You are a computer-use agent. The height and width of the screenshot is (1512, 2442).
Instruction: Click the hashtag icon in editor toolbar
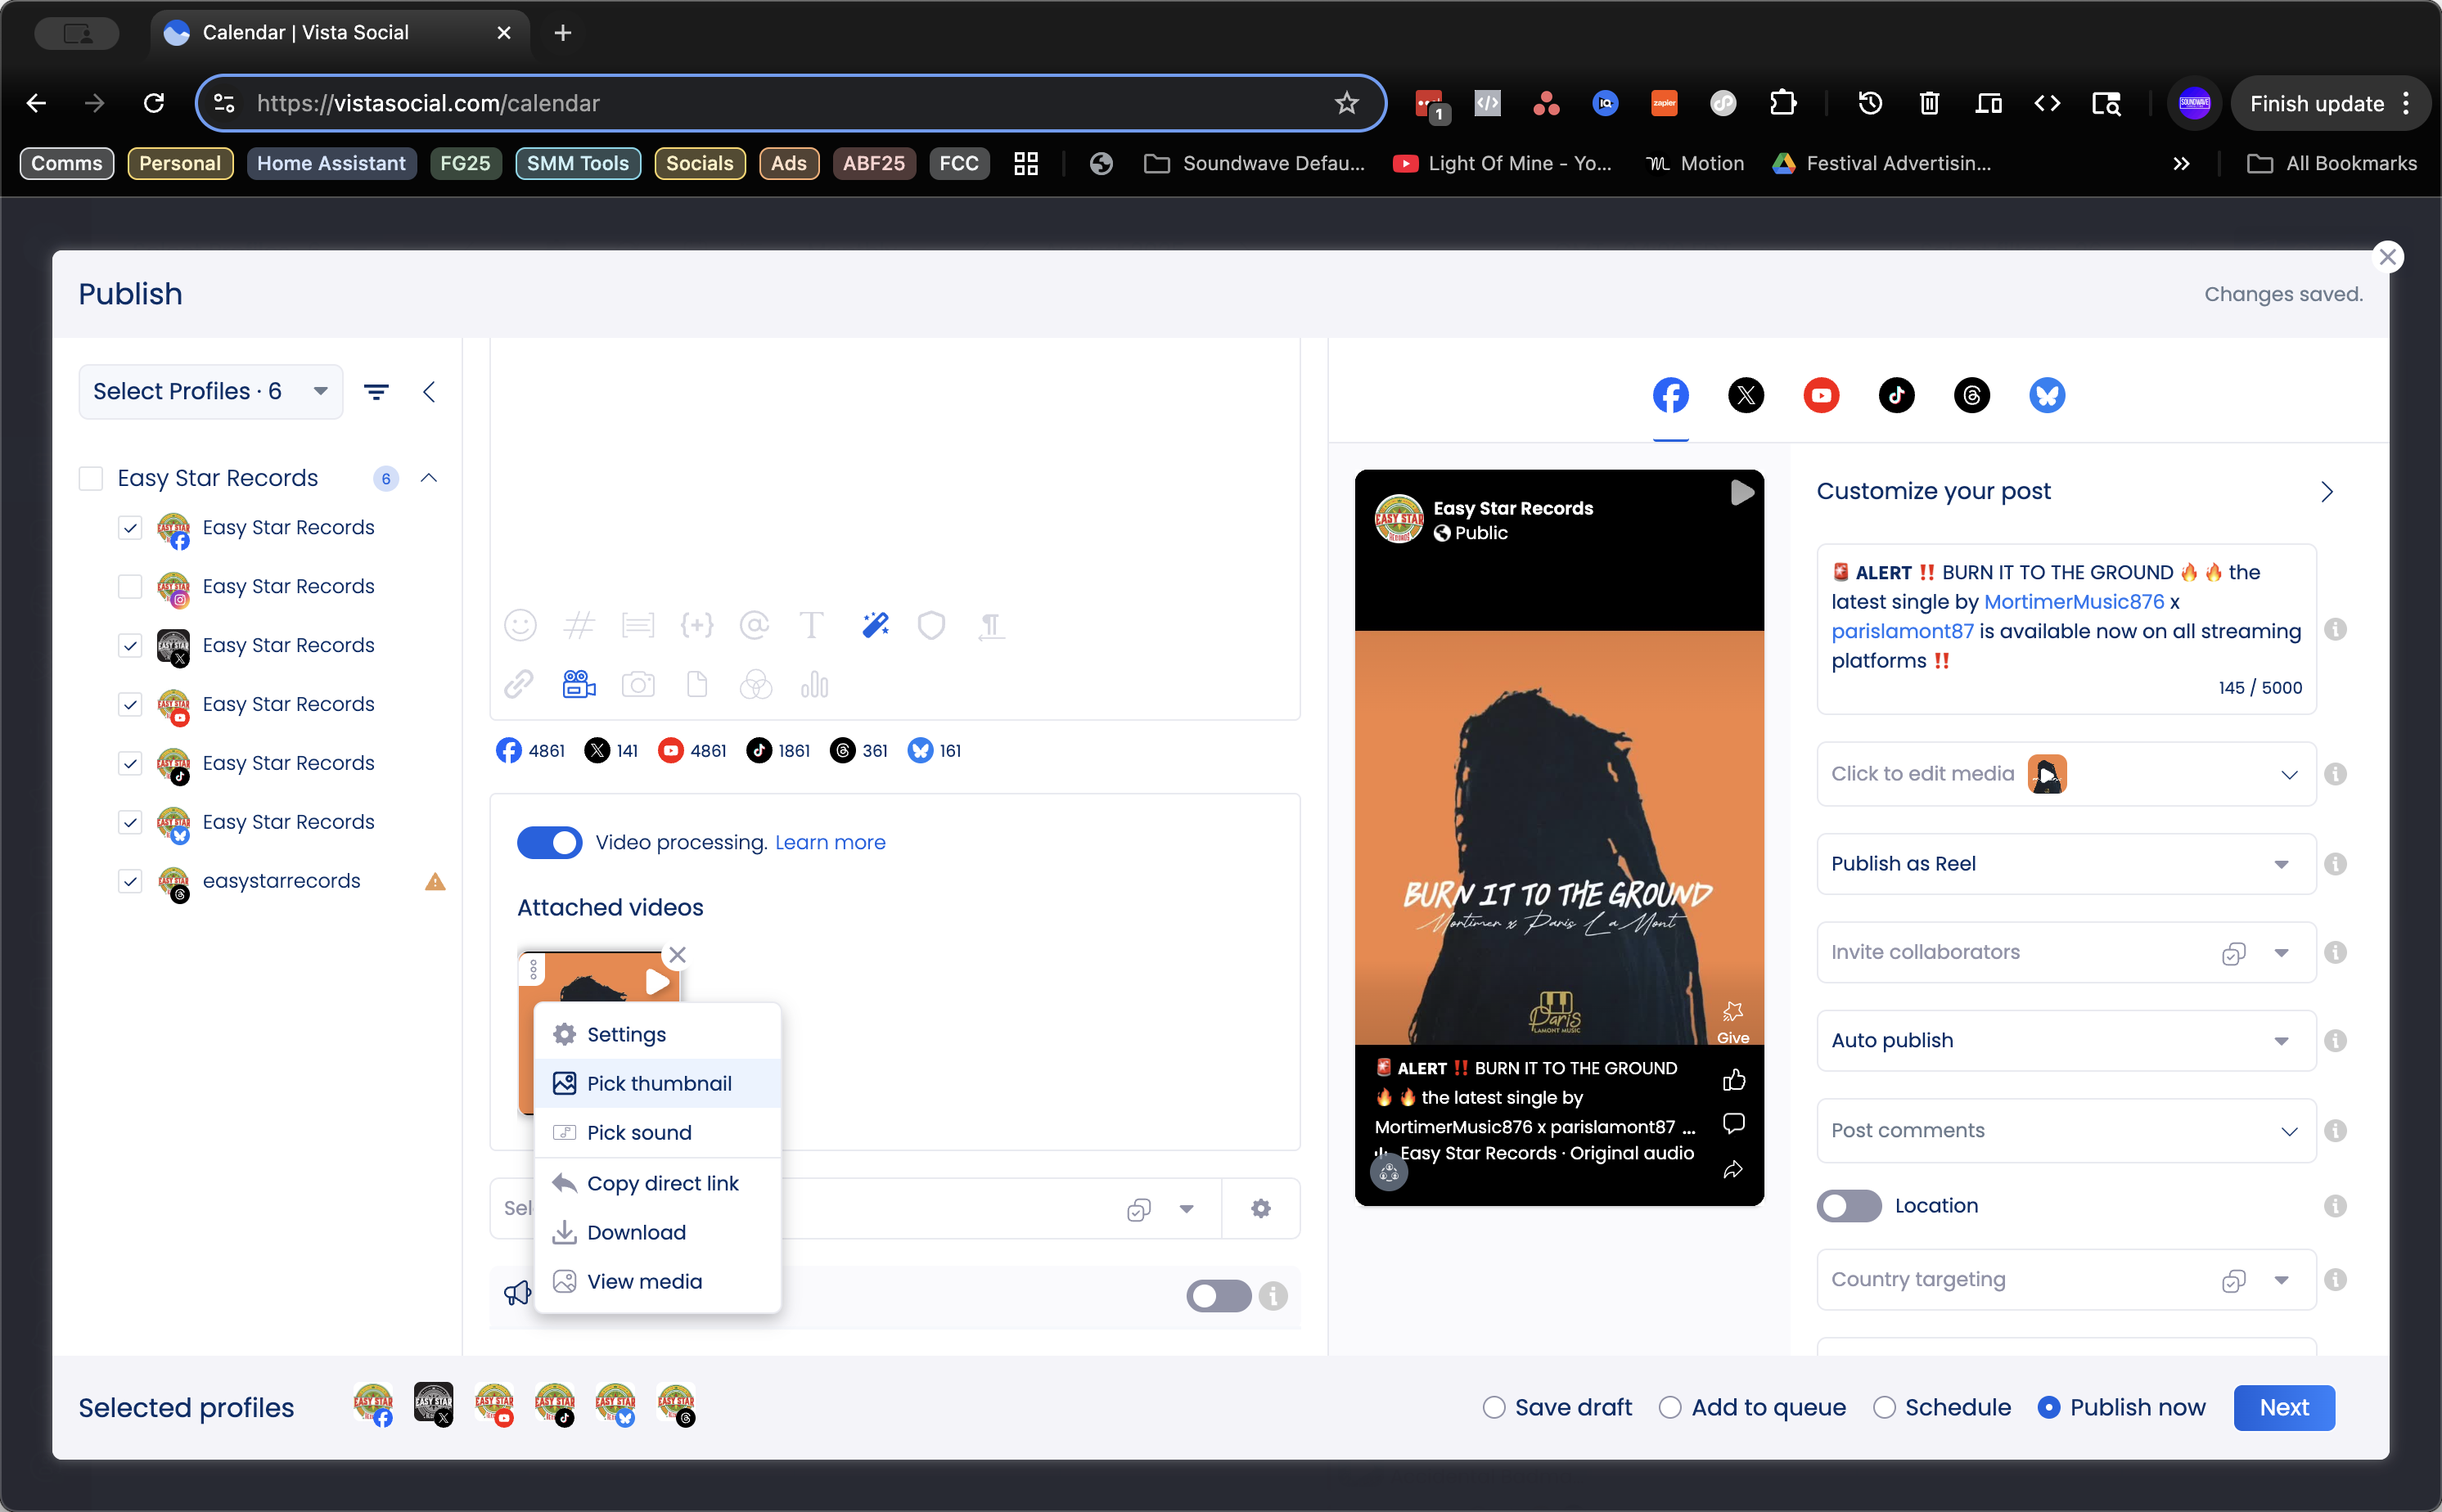[x=579, y=625]
